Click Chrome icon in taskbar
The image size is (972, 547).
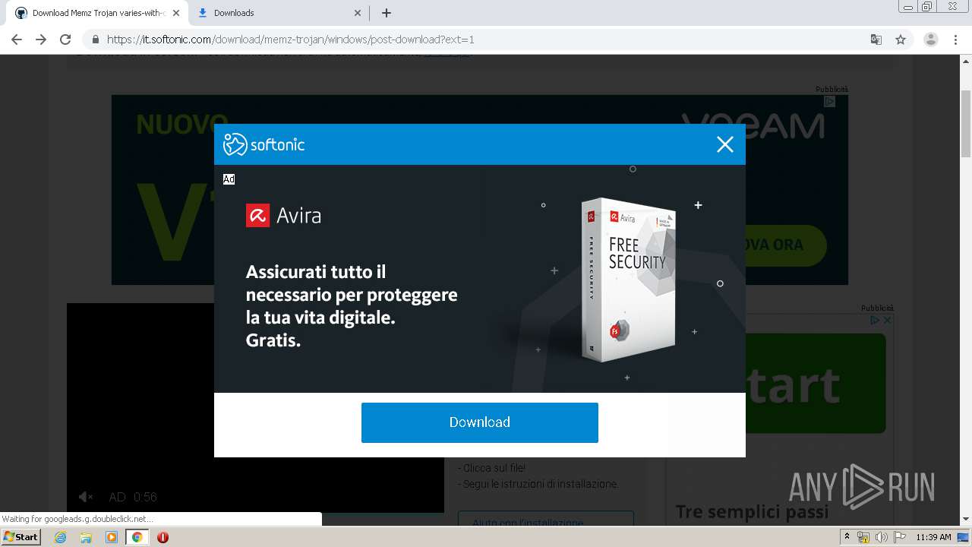137,537
